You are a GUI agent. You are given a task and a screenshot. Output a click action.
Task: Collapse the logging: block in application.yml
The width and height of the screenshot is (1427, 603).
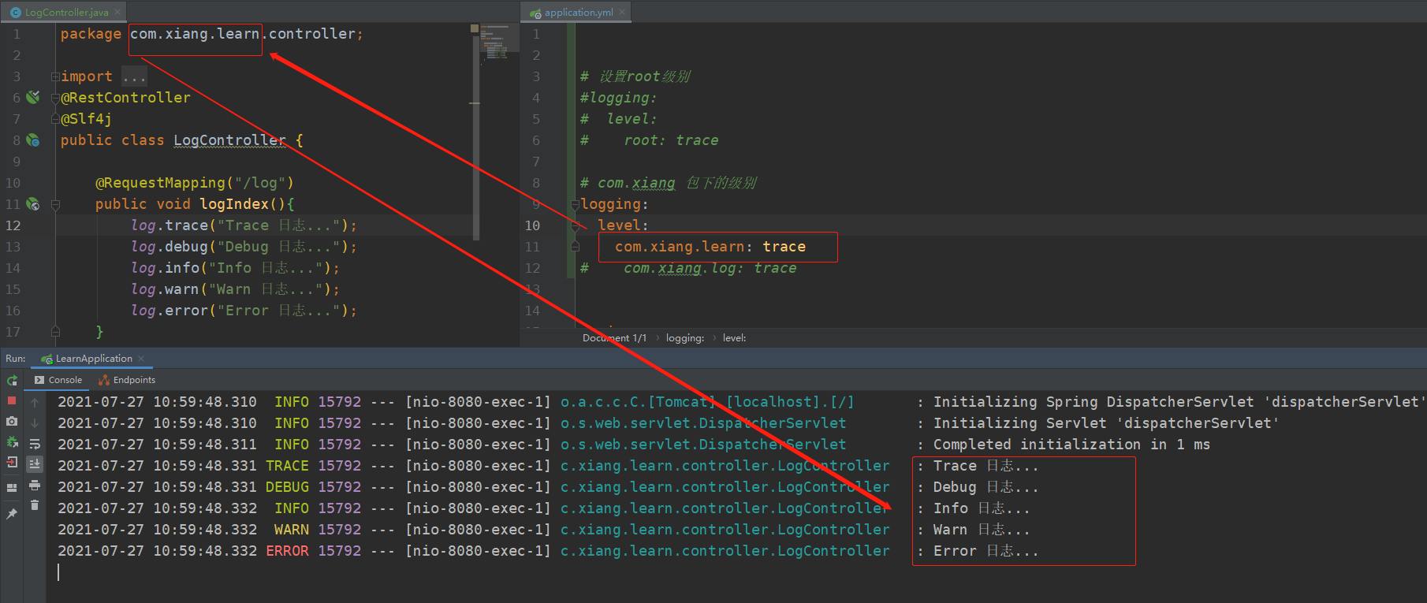pos(575,204)
